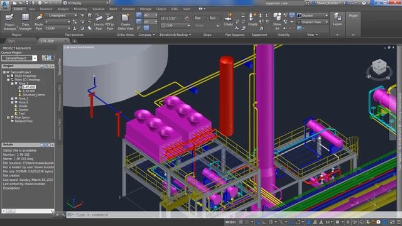
Task: Open the AutoCAD application menu
Action: point(5,4)
